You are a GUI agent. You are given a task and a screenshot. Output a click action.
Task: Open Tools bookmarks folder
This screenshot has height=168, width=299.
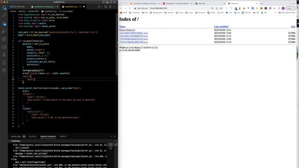click(x=179, y=13)
